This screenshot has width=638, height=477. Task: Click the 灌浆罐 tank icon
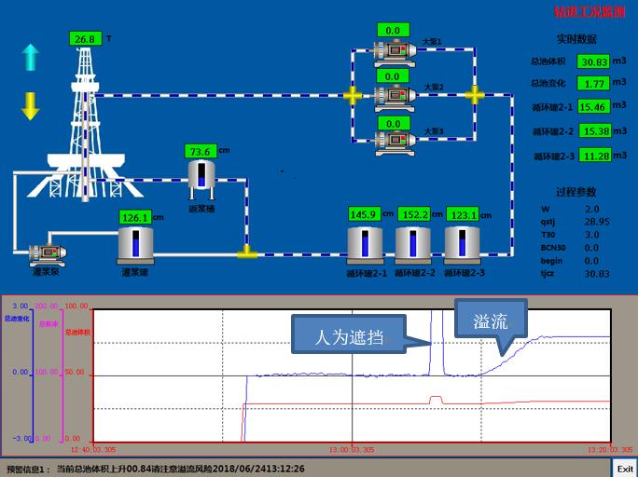click(135, 246)
